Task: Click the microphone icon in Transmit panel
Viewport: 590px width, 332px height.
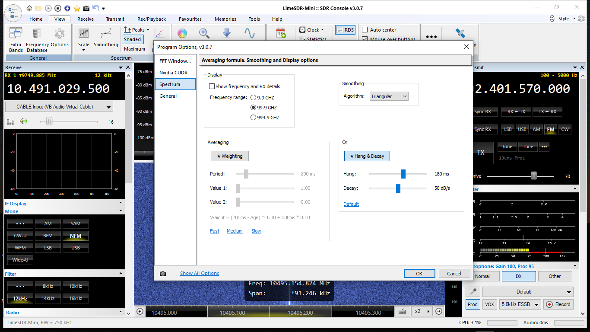Action: (473, 292)
